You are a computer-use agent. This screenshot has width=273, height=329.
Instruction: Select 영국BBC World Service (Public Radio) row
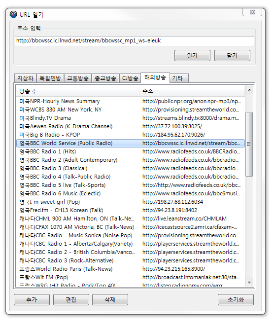131,144
